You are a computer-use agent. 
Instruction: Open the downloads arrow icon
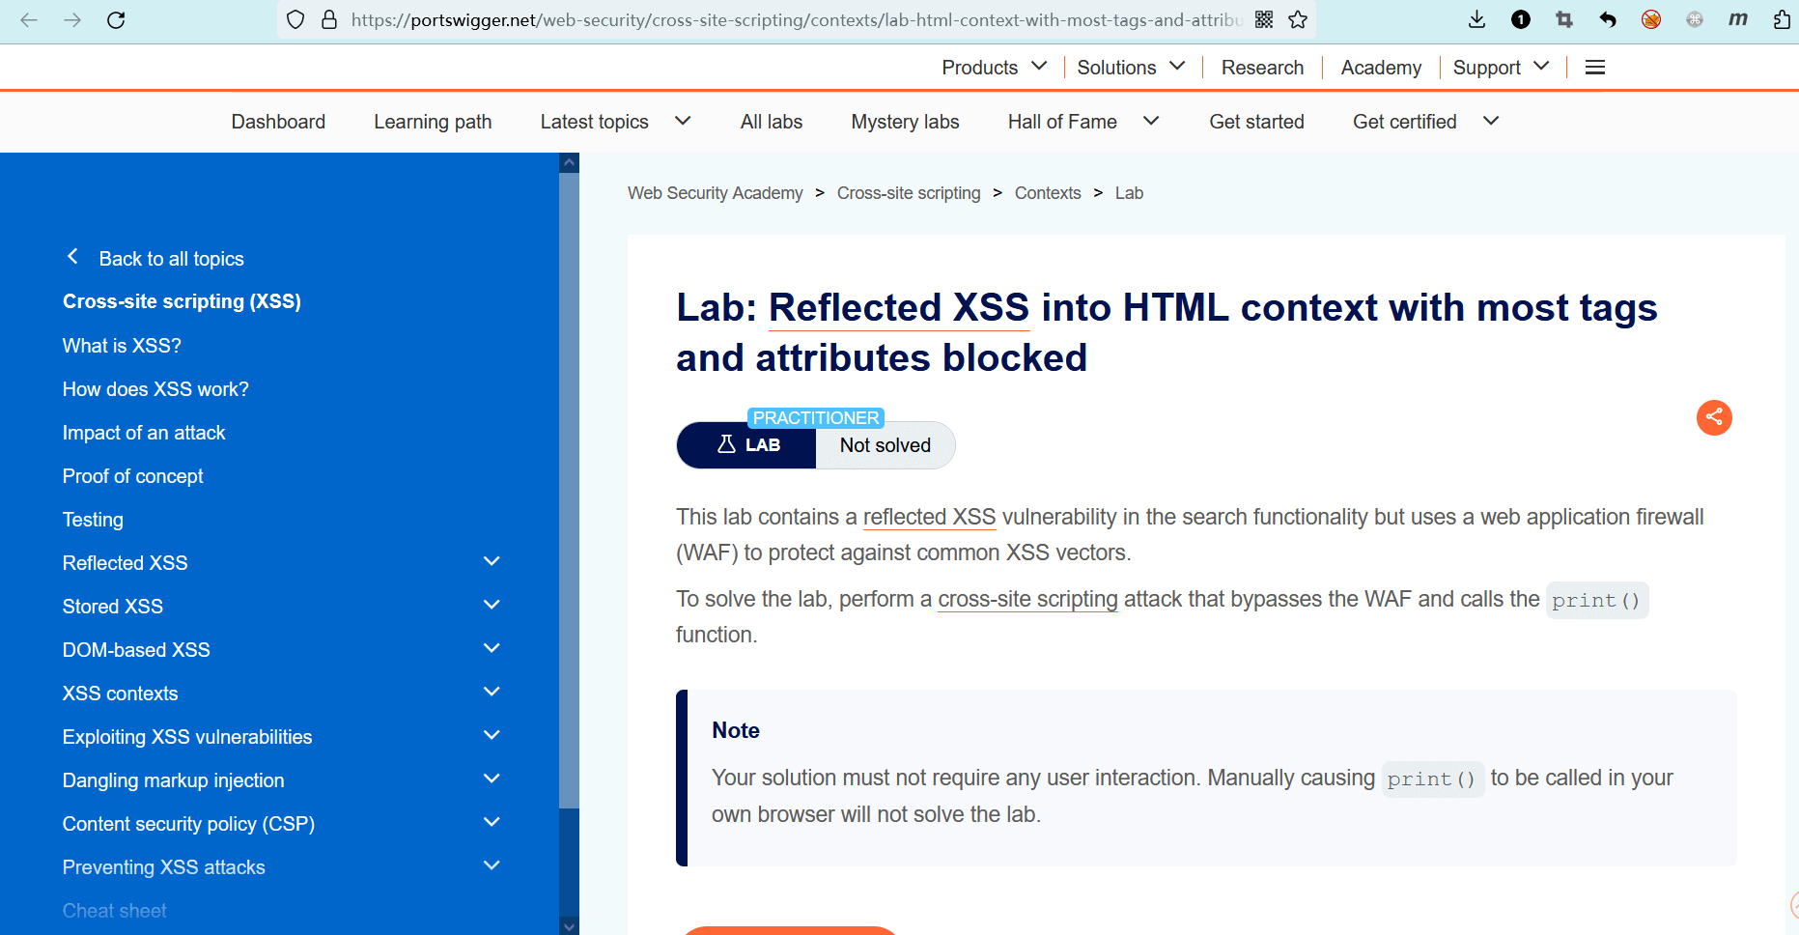point(1477,19)
